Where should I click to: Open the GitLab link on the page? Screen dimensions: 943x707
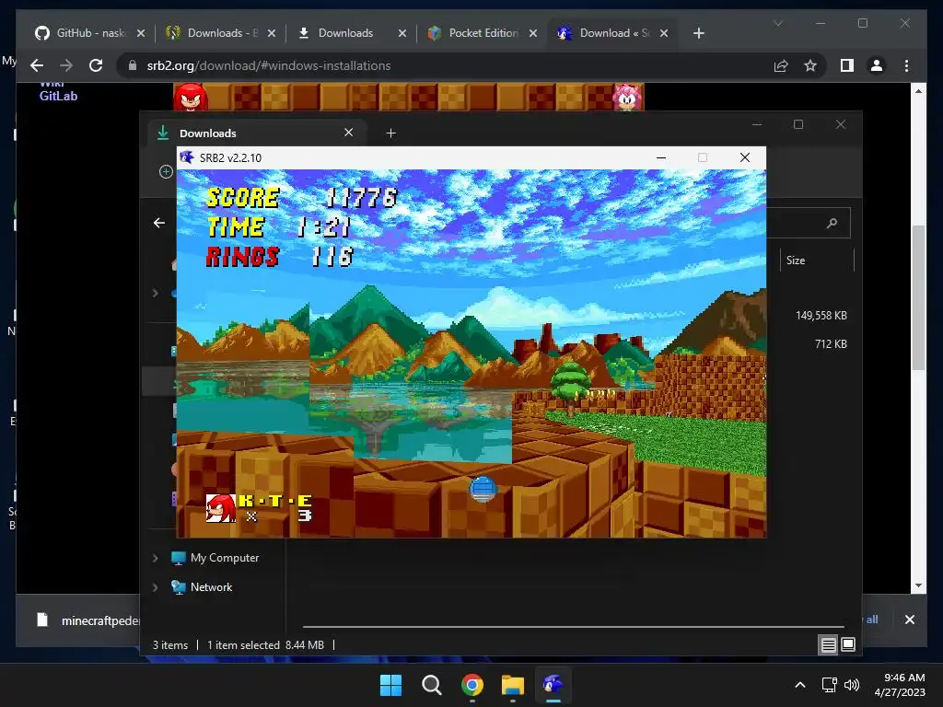point(58,96)
